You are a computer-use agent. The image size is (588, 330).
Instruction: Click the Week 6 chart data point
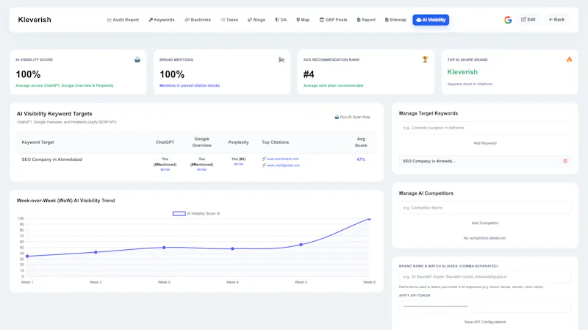[x=370, y=218]
